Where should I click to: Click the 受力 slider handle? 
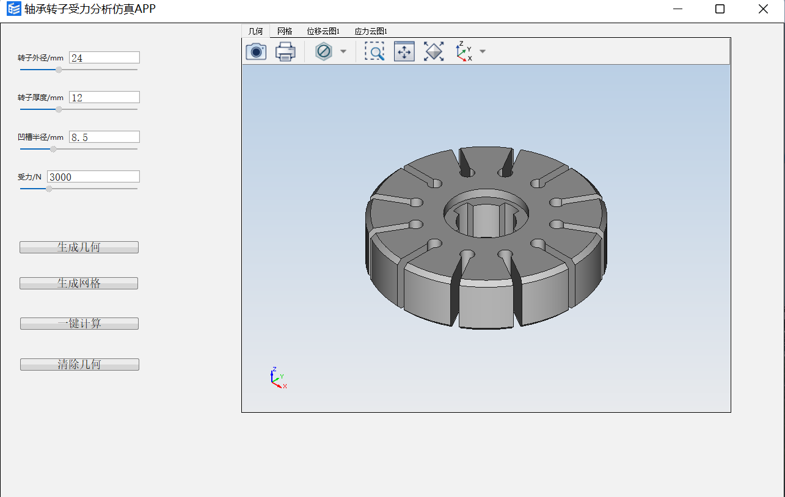[49, 189]
